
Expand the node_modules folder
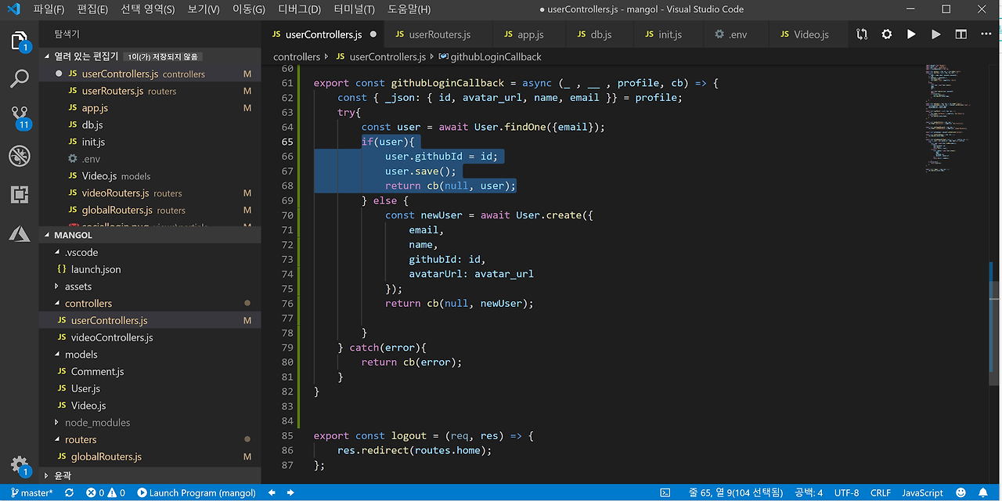point(150,423)
